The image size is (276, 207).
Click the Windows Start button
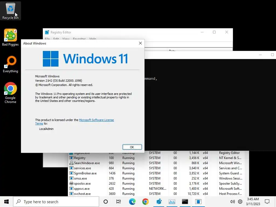coord(6,202)
